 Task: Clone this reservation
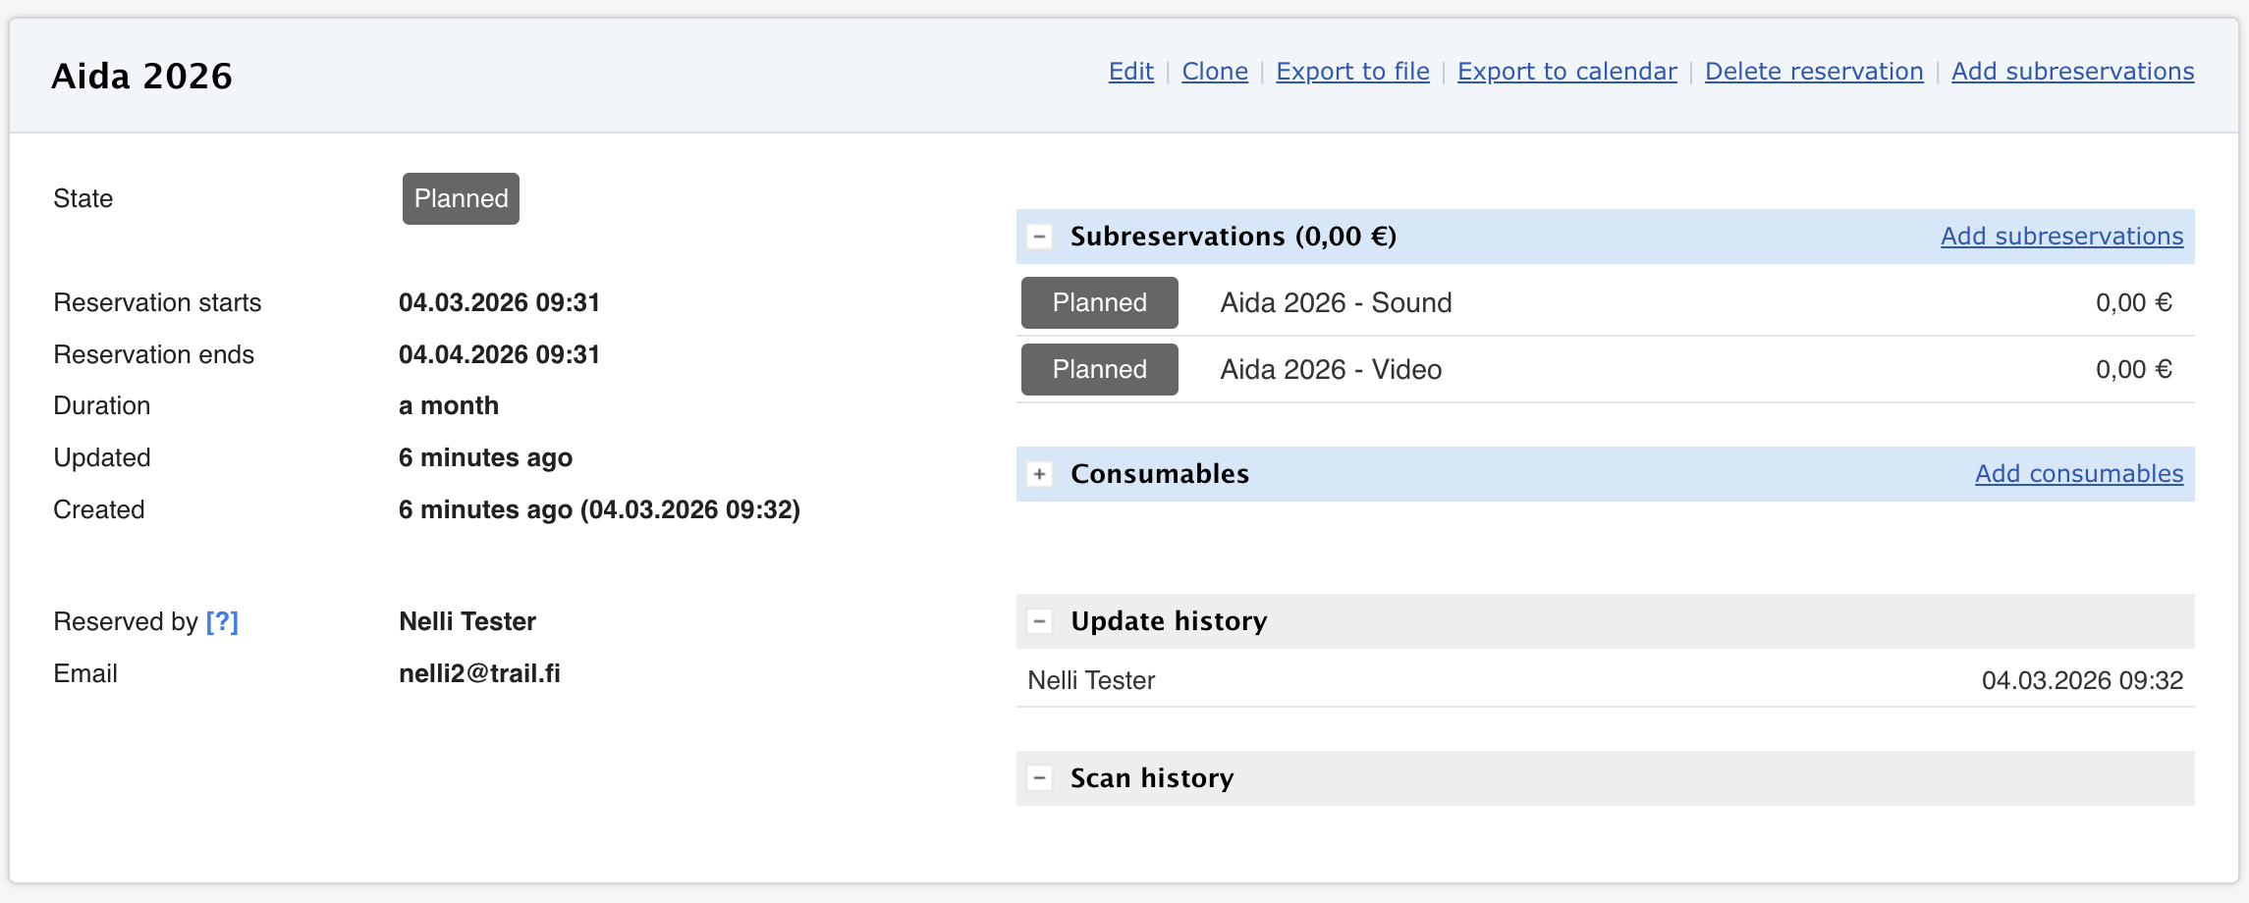point(1215,72)
